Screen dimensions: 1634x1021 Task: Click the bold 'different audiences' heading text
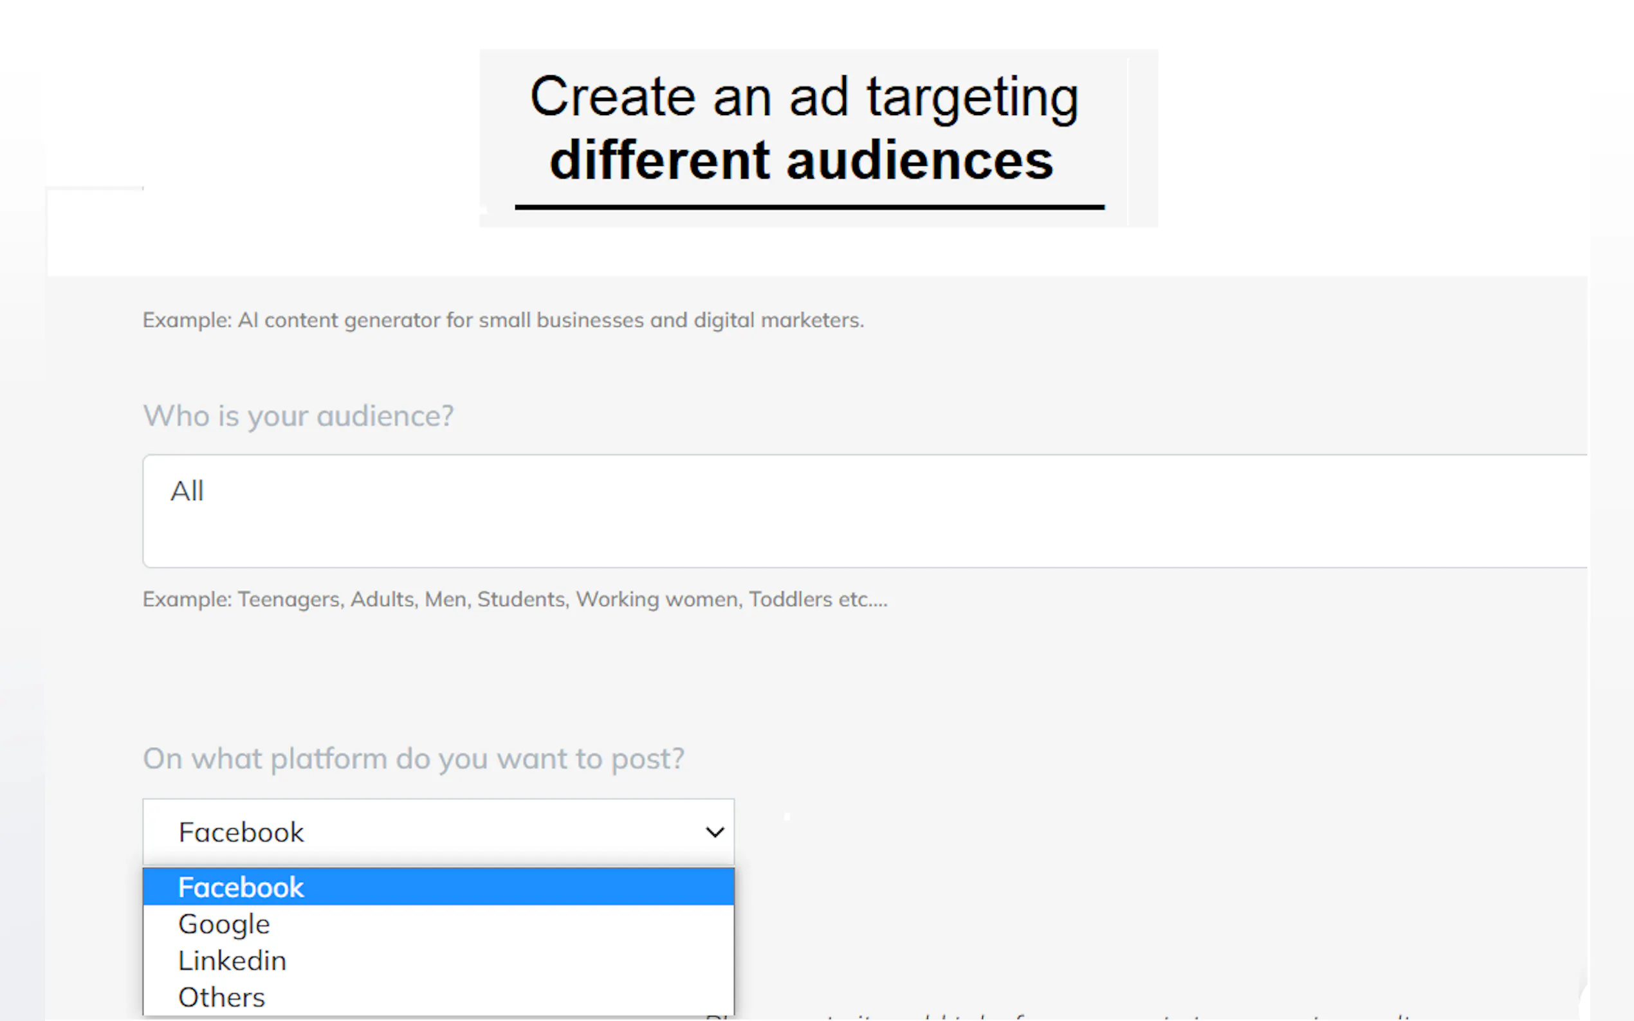[x=801, y=161]
